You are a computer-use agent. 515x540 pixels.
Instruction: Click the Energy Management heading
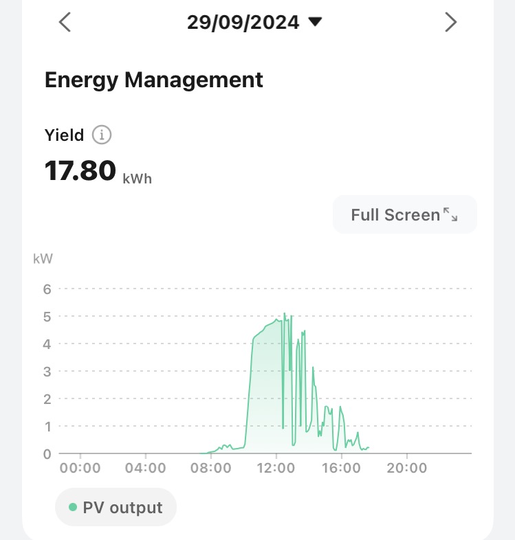[x=154, y=80]
